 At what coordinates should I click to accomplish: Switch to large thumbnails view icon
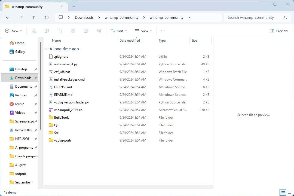pos(289,192)
